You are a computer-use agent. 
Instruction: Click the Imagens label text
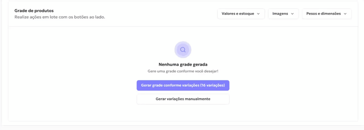tap(280, 14)
